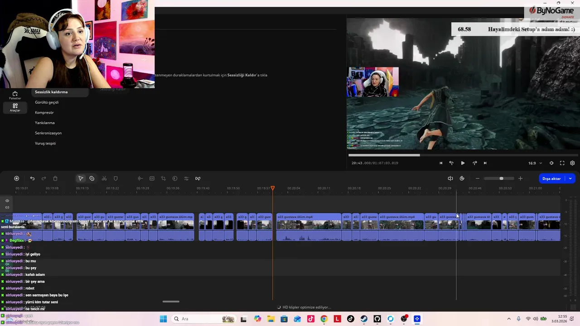580x326 pixels.
Task: Toggle track visibility eye icon
Action: coord(7,201)
